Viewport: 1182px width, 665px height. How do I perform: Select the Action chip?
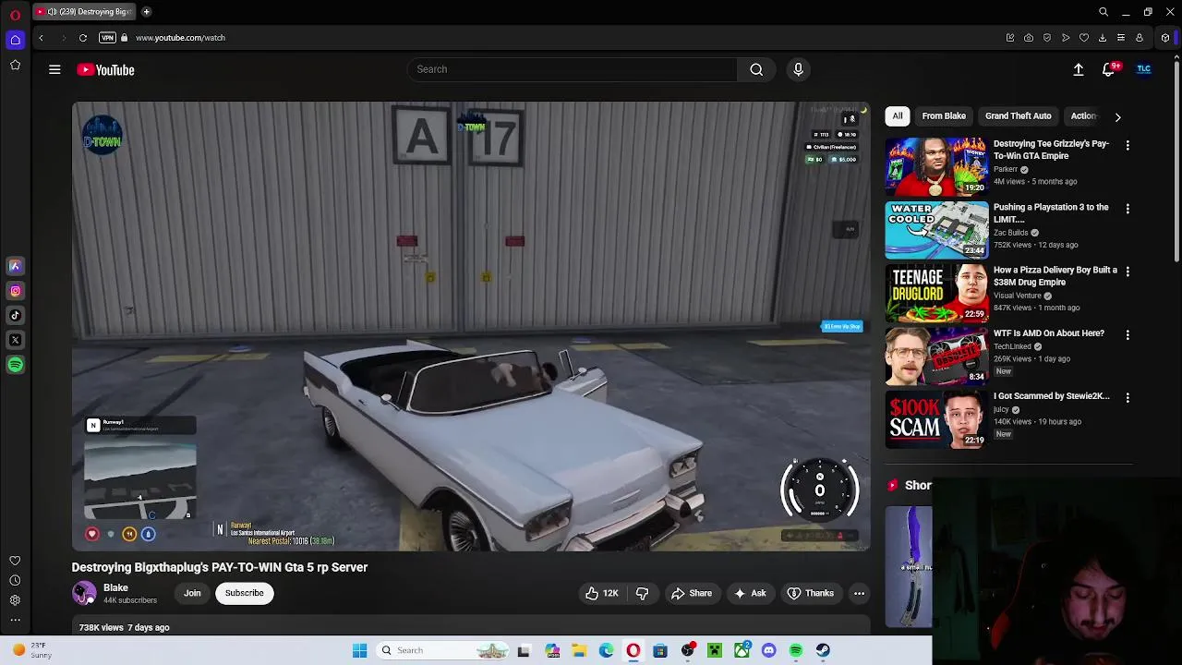pyautogui.click(x=1083, y=116)
